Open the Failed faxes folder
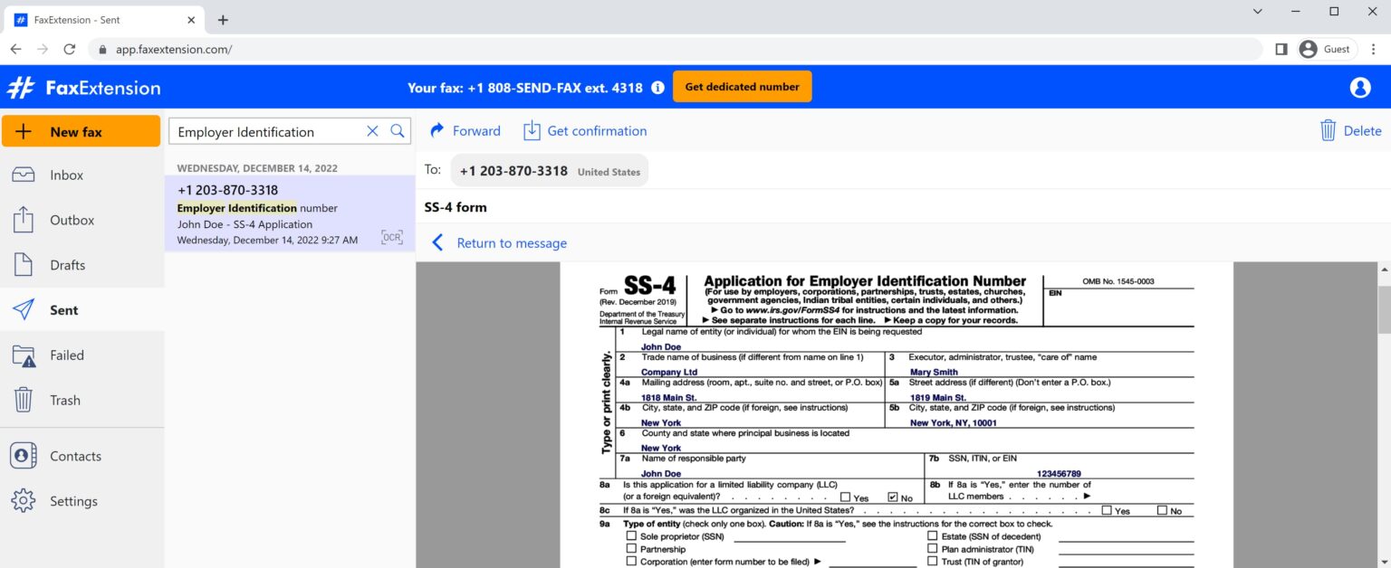Screen dimensions: 1391x568 click(x=69, y=355)
